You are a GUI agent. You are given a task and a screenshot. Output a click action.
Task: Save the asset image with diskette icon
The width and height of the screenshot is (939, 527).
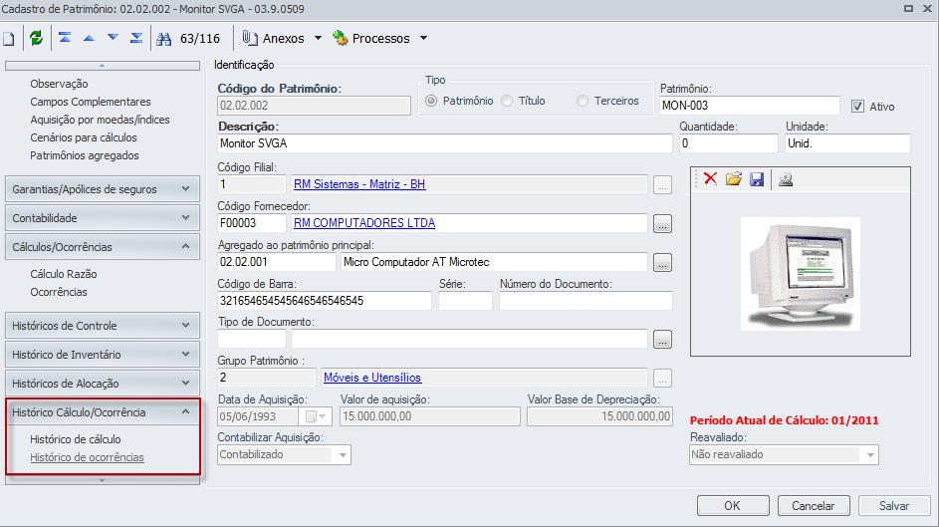click(x=757, y=179)
